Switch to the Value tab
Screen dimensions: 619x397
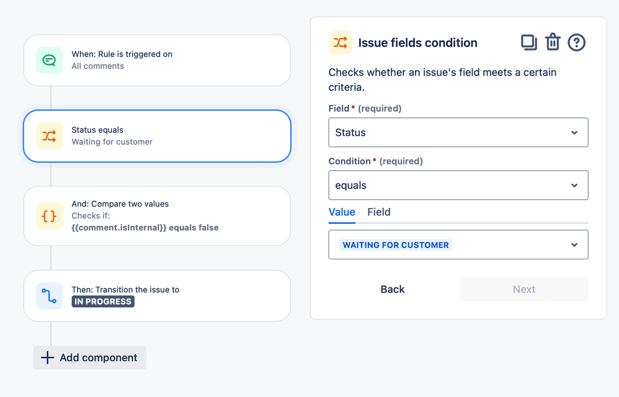pyautogui.click(x=342, y=212)
